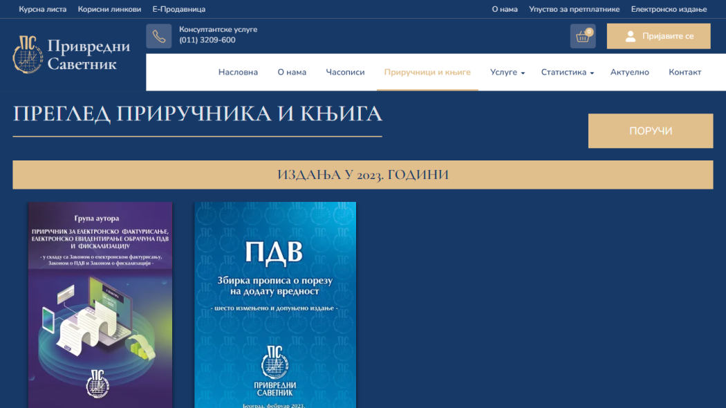The height and width of the screenshot is (408, 726).
Task: Visit the Е-Продавница link
Action: (178, 9)
